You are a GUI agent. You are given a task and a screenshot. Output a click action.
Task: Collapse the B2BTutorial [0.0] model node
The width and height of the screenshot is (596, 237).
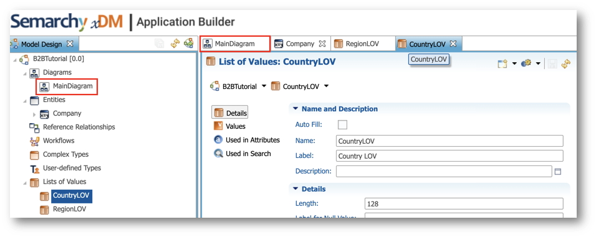[x=15, y=60]
